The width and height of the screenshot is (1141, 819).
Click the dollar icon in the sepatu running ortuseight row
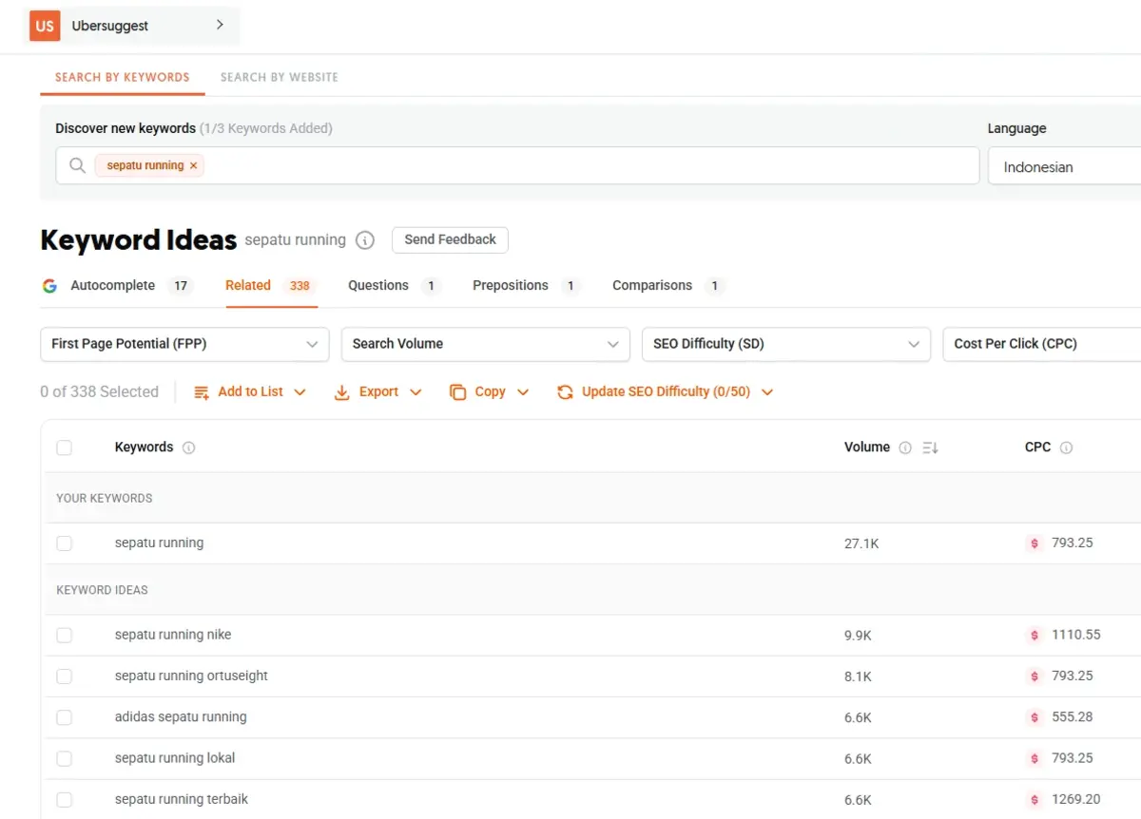pyautogui.click(x=1035, y=676)
